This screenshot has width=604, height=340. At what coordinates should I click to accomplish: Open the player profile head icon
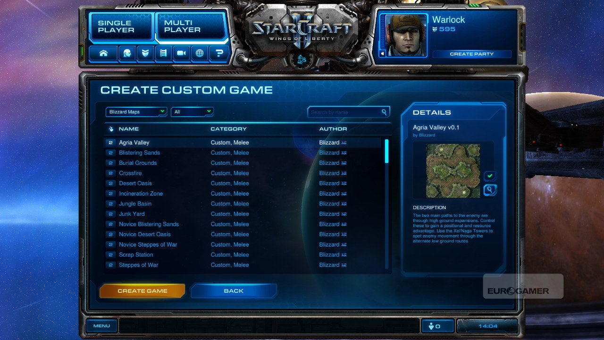coord(127,53)
